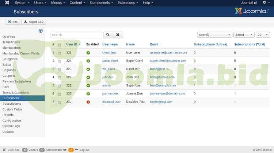Open the joanne.doe username link
274x153 pixels.
coord(111,94)
